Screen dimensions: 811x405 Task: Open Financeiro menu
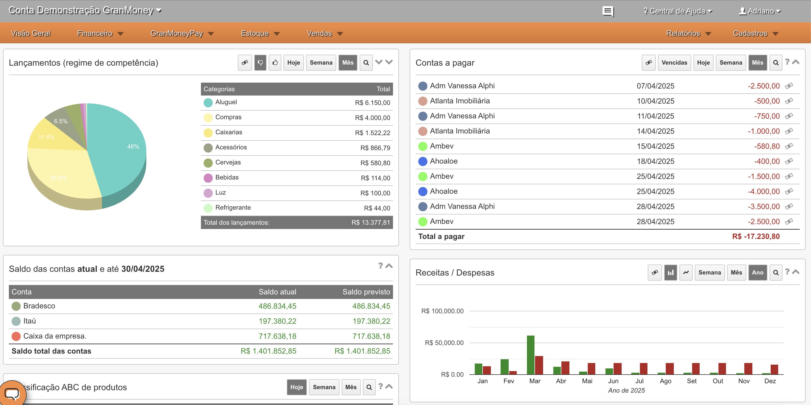[x=100, y=33]
